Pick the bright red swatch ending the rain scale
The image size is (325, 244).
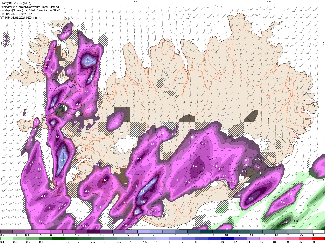click(x=318, y=238)
